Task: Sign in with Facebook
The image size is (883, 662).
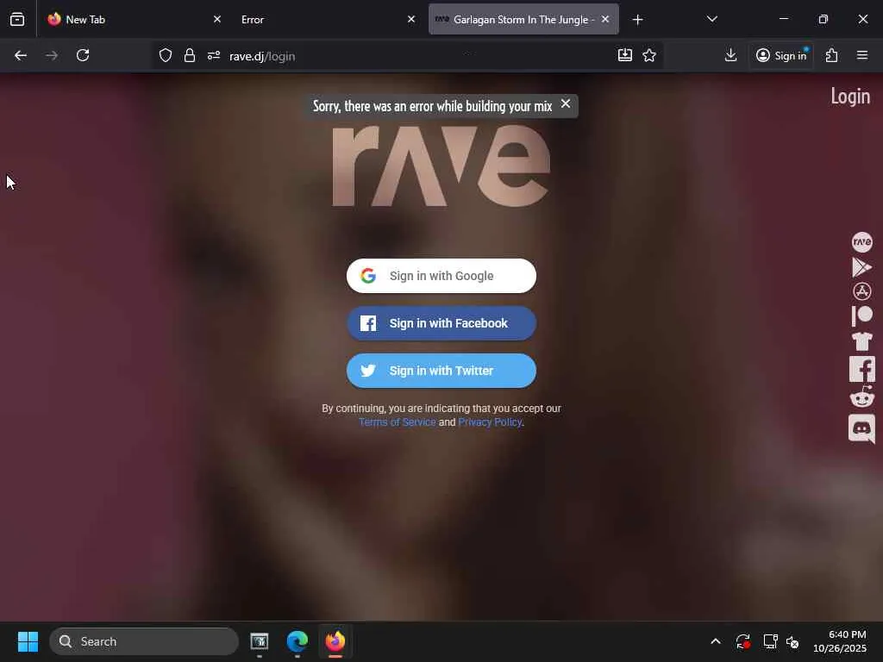Action: [441, 323]
